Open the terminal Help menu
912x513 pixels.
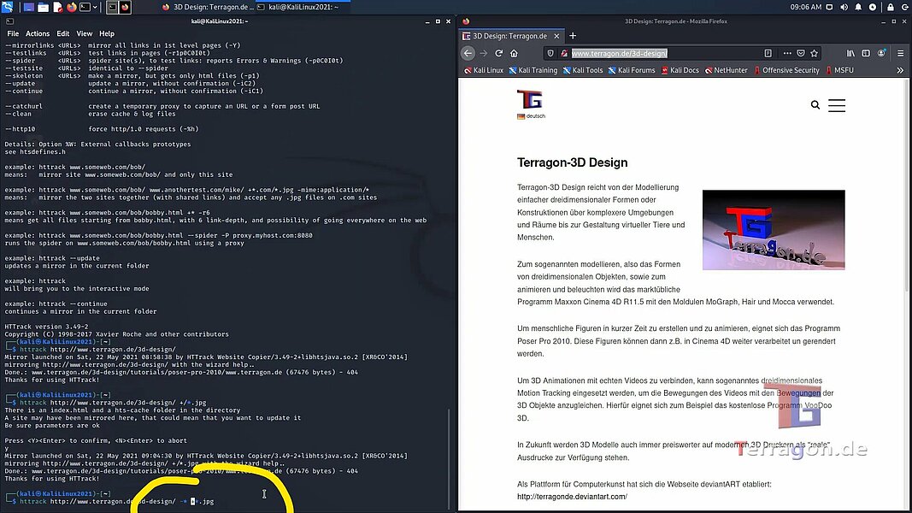tap(107, 33)
